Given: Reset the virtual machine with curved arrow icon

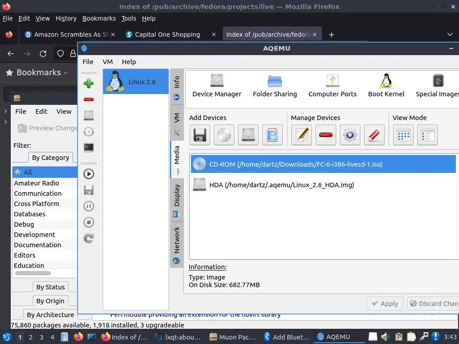Looking at the screenshot, I should tap(89, 238).
